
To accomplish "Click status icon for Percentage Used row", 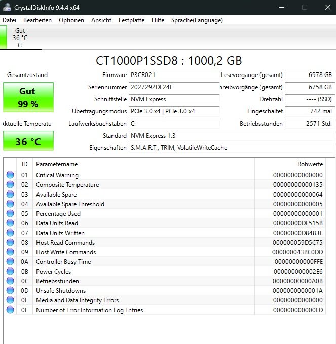I will pos(10,213).
